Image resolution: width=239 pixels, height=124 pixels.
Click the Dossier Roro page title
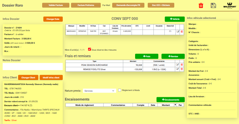[13, 5]
